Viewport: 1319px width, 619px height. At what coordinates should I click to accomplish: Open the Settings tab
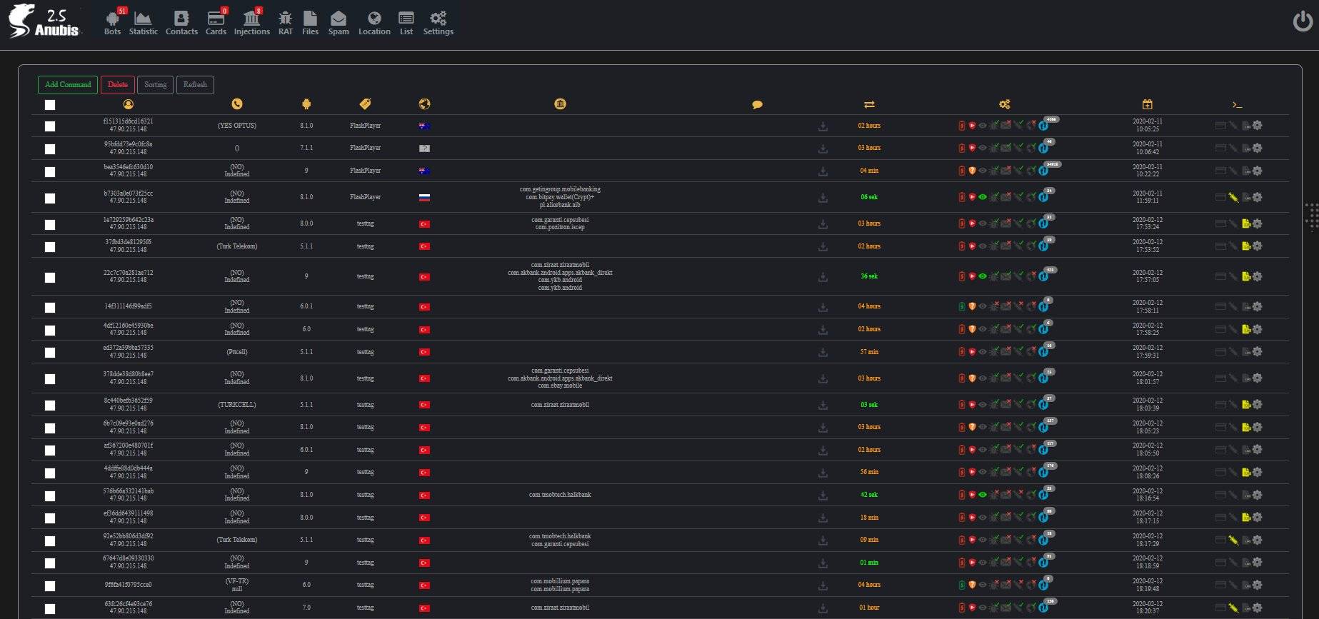tap(438, 22)
